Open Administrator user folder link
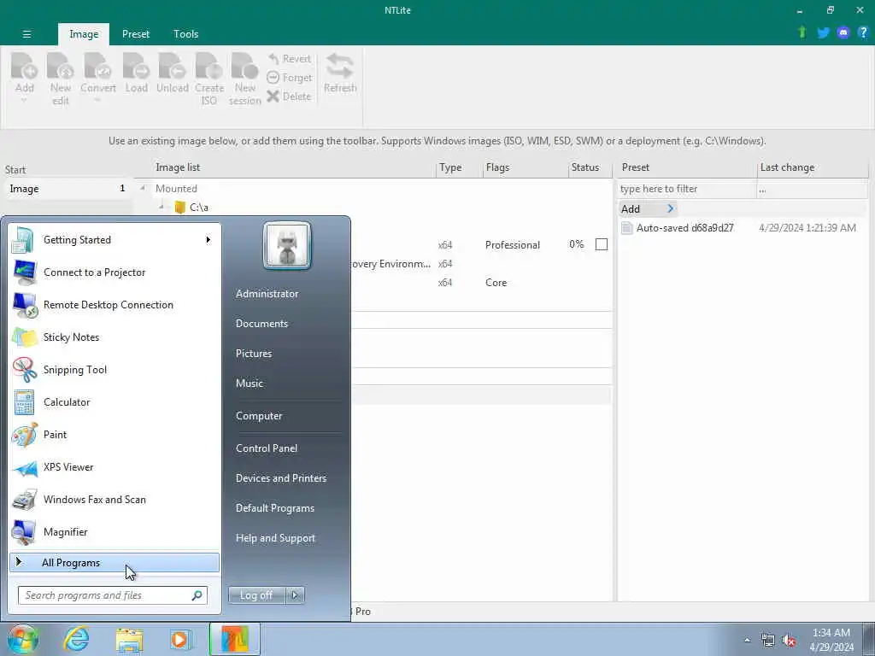The height and width of the screenshot is (656, 875). (x=267, y=294)
